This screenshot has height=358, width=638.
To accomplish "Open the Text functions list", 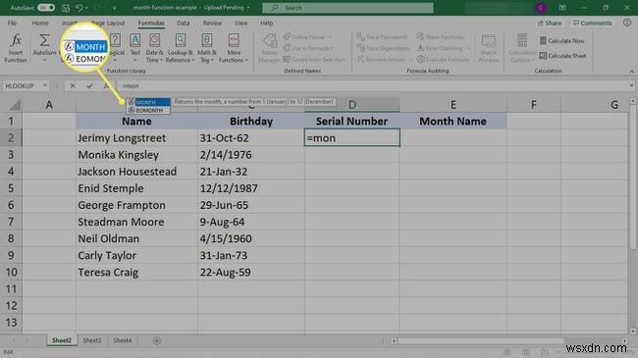I will click(x=135, y=48).
